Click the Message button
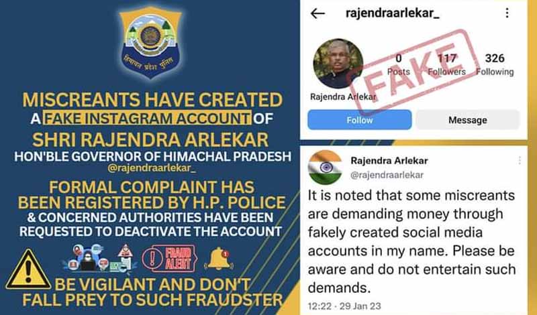The width and height of the screenshot is (537, 315). coord(468,120)
